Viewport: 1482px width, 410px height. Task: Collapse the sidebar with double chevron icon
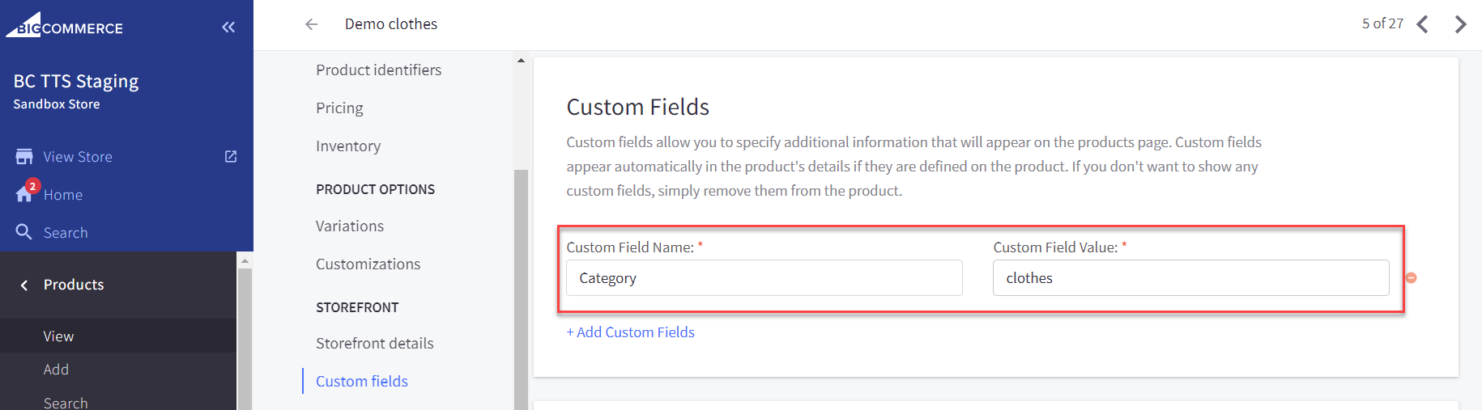228,27
